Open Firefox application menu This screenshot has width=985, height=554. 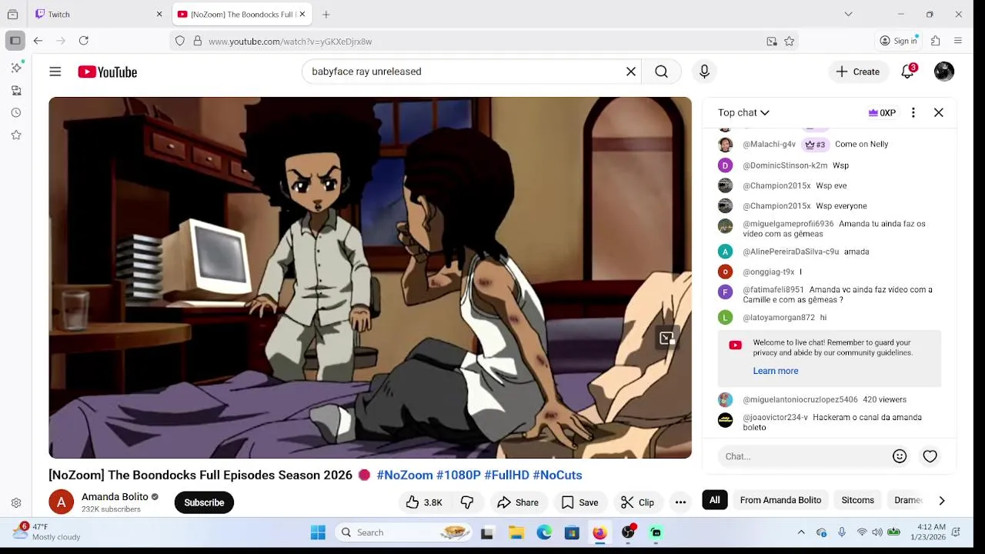958,41
